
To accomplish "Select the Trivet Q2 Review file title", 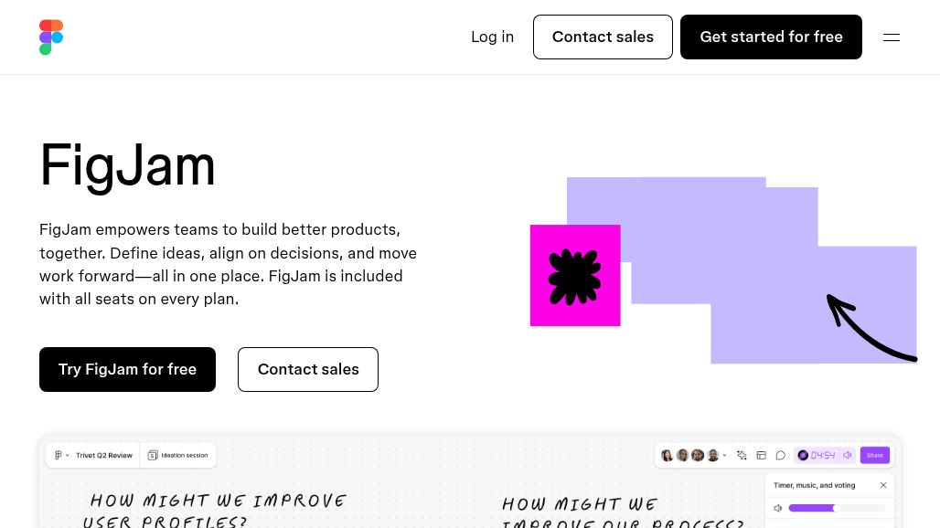I will click(x=104, y=455).
